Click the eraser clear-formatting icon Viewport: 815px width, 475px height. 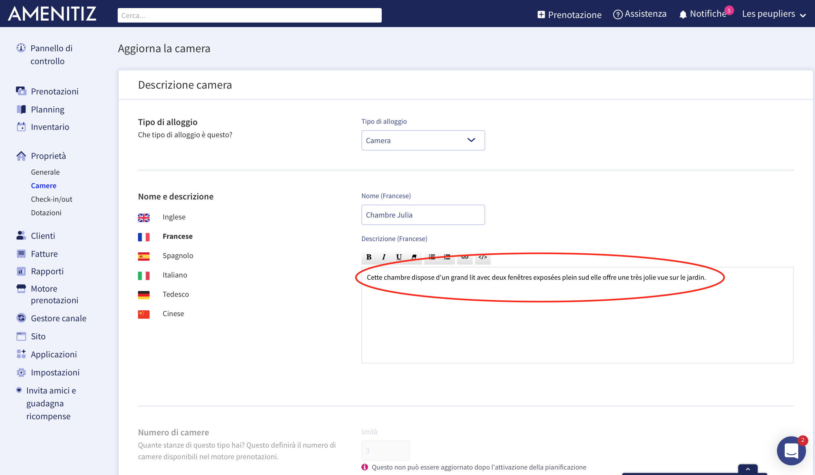(414, 257)
